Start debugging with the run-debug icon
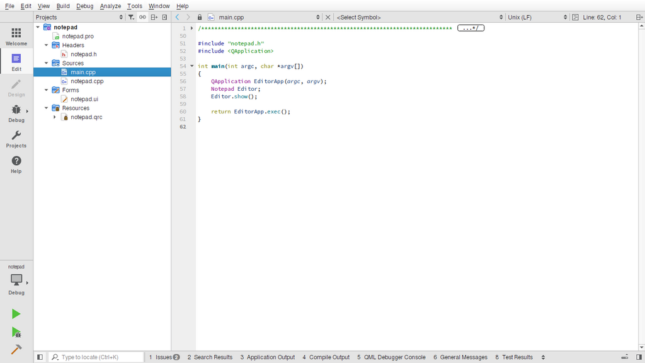Viewport: 645px width, 363px height. [16, 332]
